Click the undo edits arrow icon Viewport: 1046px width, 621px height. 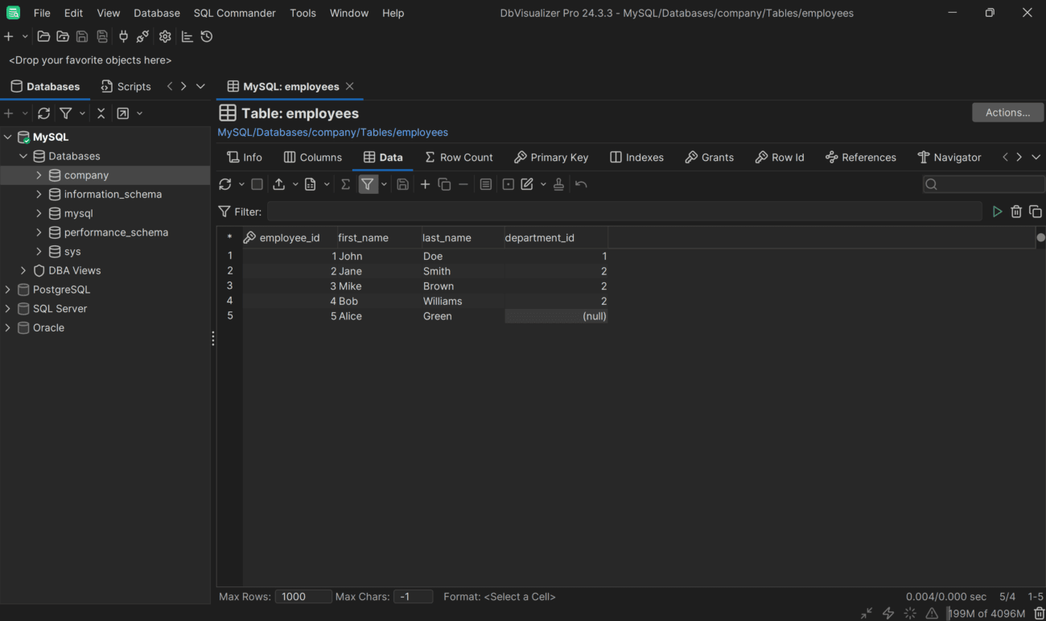(x=581, y=184)
